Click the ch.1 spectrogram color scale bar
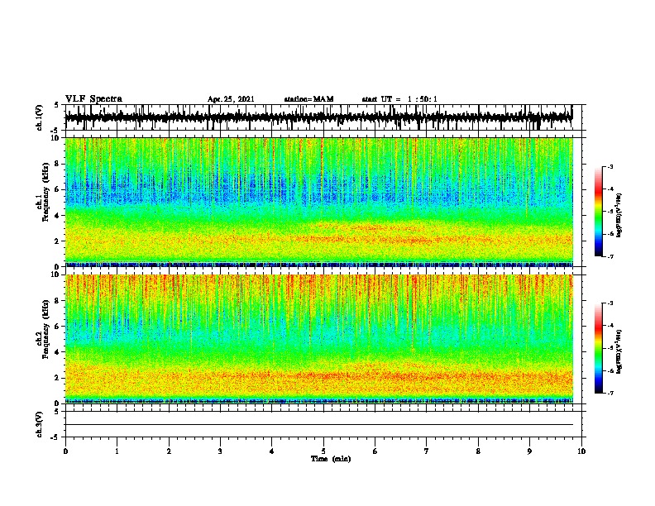The image size is (655, 506). tap(599, 212)
